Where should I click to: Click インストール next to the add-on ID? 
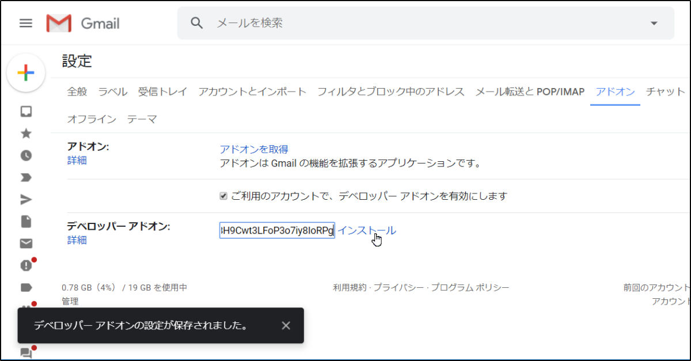[x=366, y=230]
